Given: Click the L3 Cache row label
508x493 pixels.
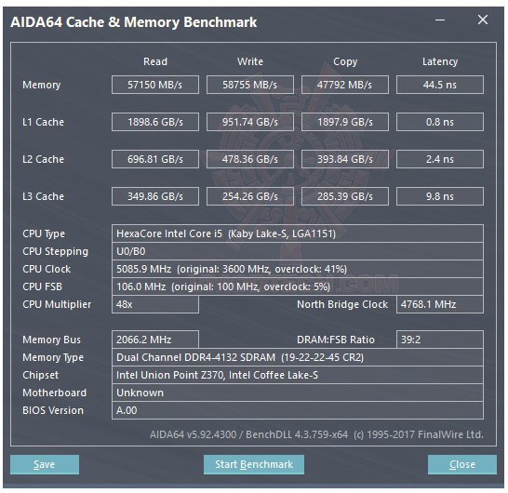Looking at the screenshot, I should (x=43, y=196).
